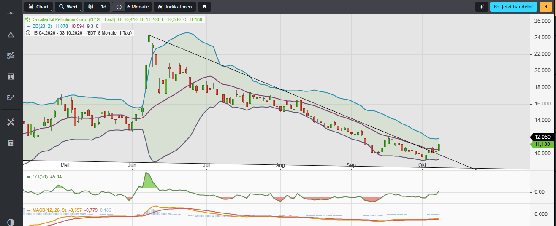The width and height of the screenshot is (556, 226).
Task: Select the triangle shape tool
Action: click(11, 35)
